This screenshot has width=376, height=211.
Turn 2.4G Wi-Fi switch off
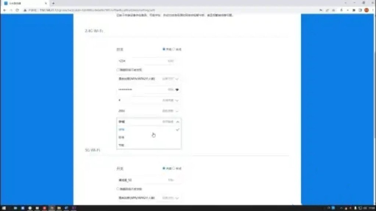pos(174,49)
